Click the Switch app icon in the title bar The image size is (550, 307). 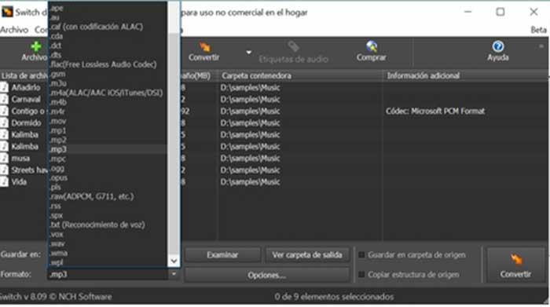click(x=6, y=12)
